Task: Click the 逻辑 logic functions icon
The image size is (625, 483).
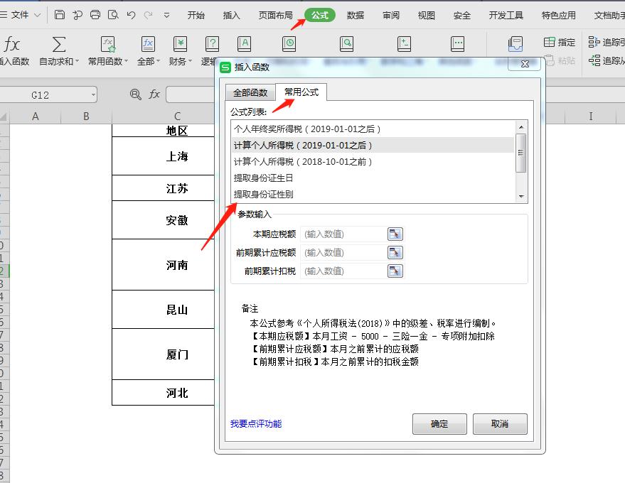Action: (211, 44)
